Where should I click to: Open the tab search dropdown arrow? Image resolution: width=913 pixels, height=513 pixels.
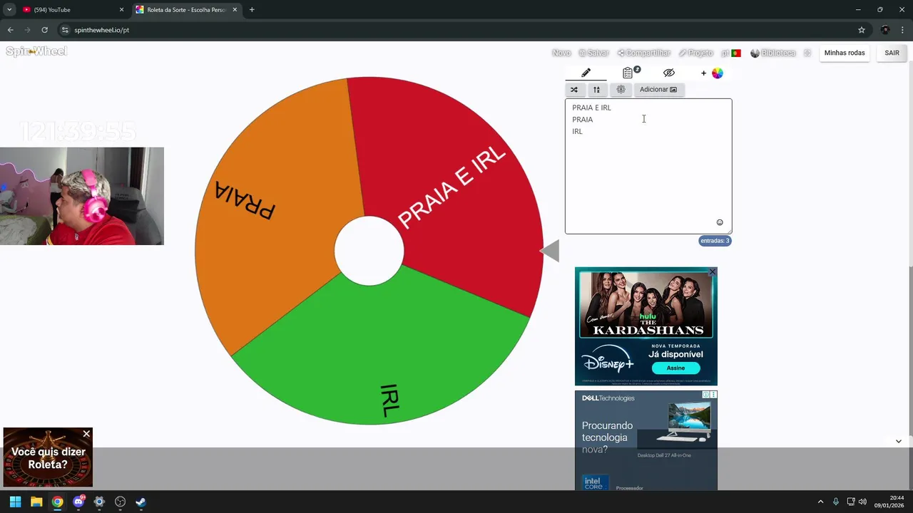coord(9,10)
